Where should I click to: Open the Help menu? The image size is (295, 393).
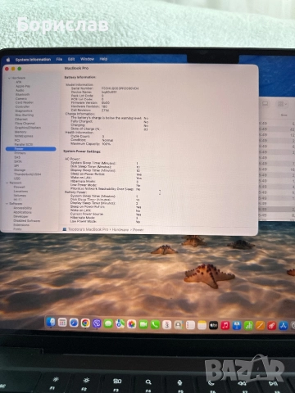(x=103, y=59)
